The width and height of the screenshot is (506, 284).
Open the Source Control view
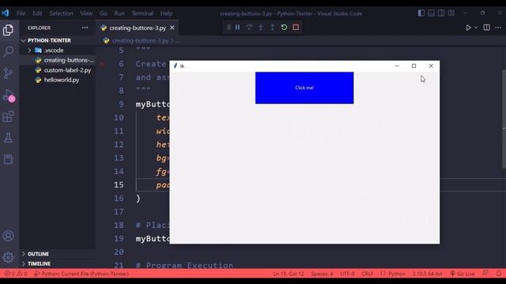click(8, 73)
